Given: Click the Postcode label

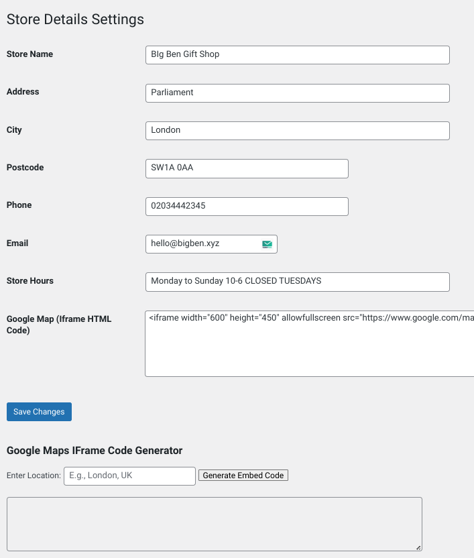Looking at the screenshot, I should 25,168.
